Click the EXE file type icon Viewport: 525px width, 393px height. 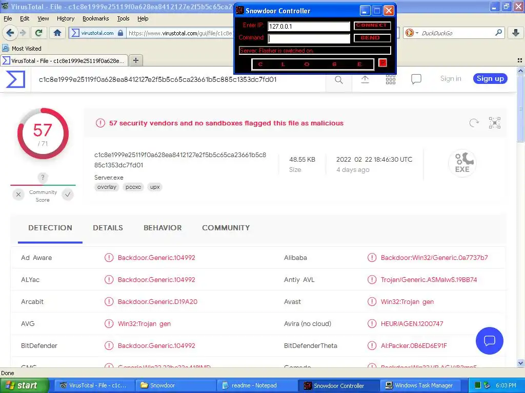pos(462,163)
